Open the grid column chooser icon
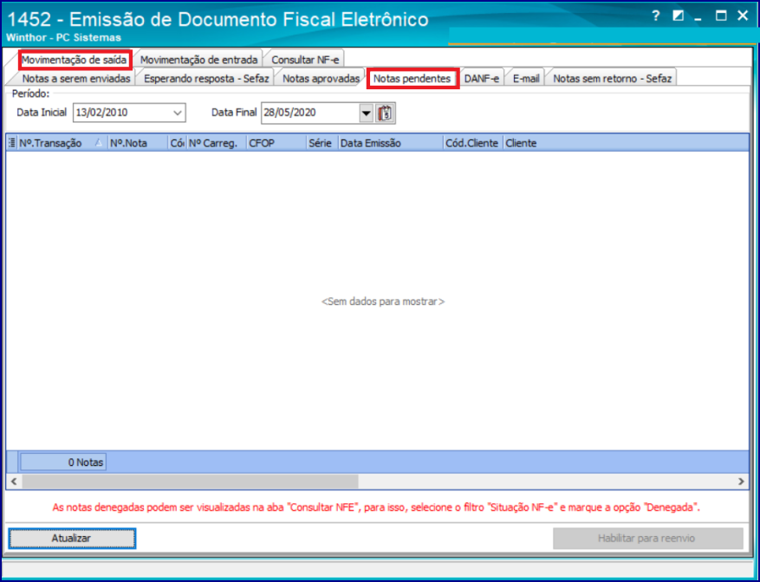 pos(11,143)
